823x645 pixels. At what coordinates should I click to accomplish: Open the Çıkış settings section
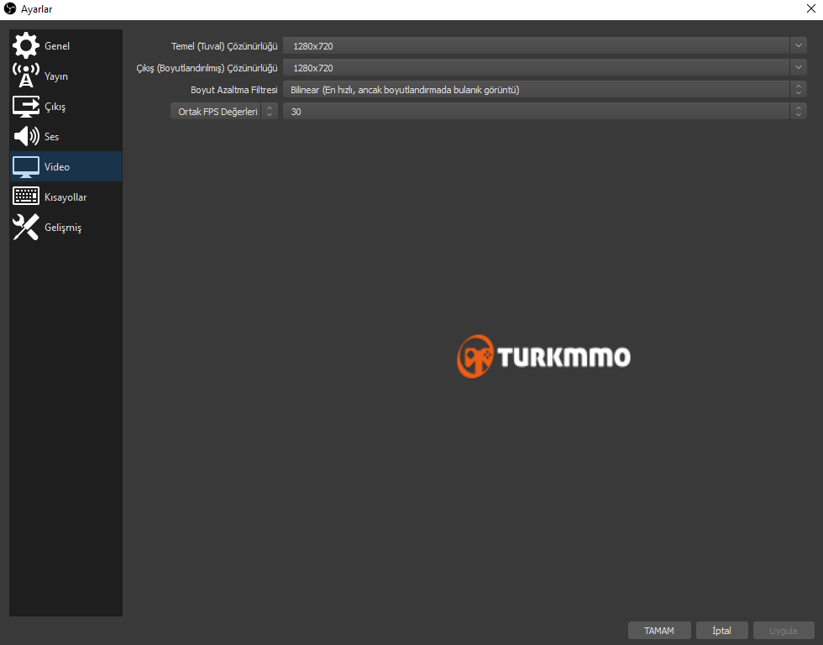[66, 107]
